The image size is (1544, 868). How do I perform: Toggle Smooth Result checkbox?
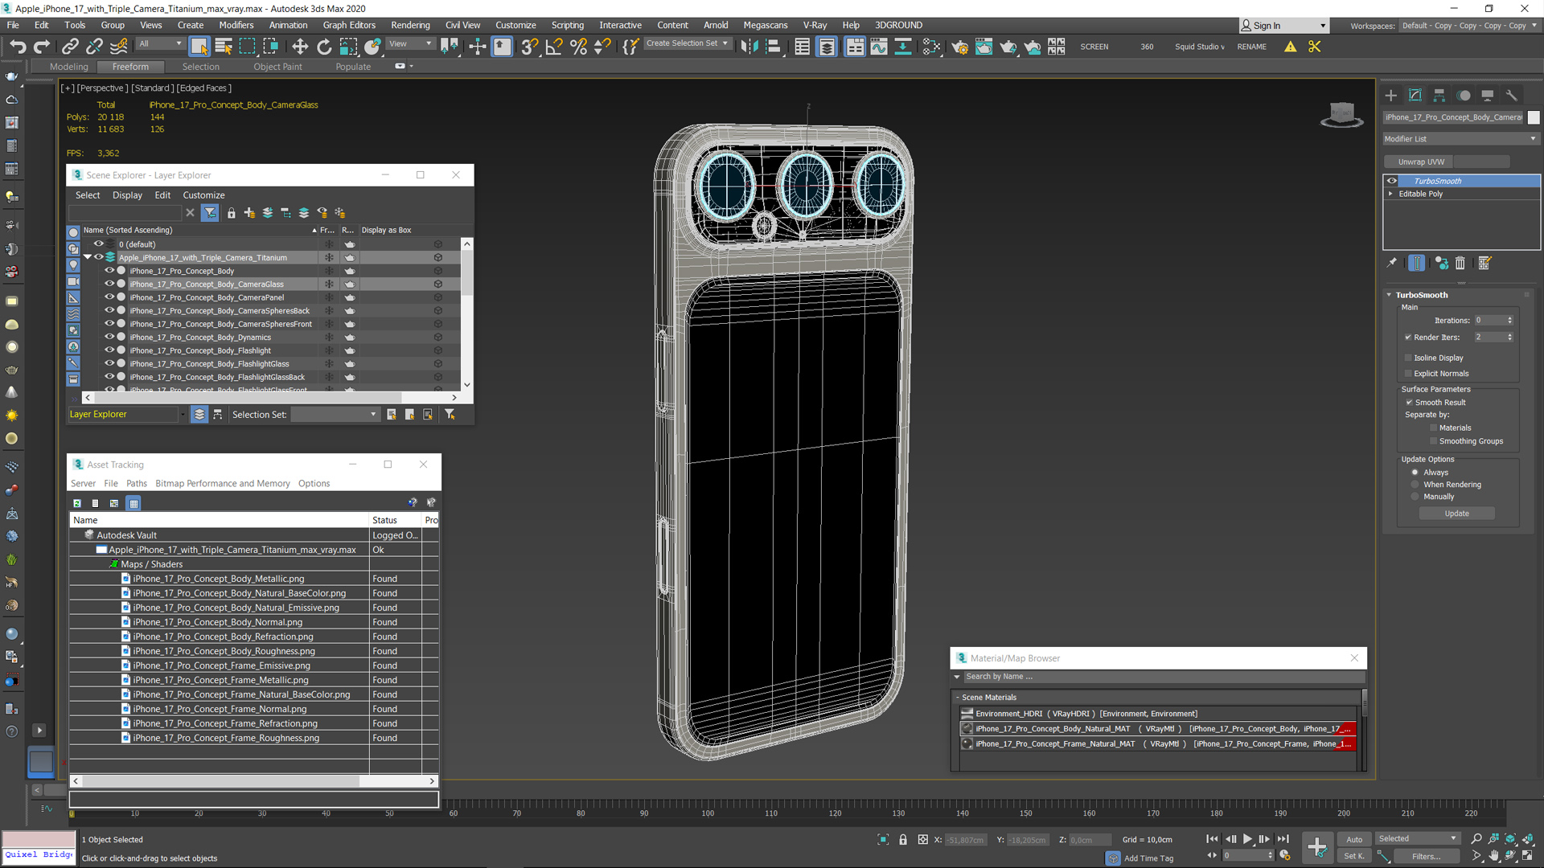pos(1409,403)
